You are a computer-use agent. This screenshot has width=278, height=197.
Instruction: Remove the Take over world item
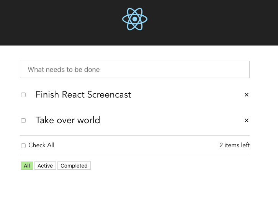[x=247, y=120]
